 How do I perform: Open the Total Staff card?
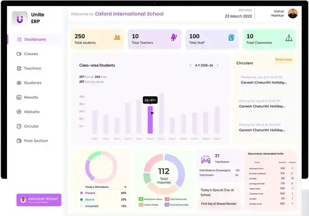pos(212,39)
